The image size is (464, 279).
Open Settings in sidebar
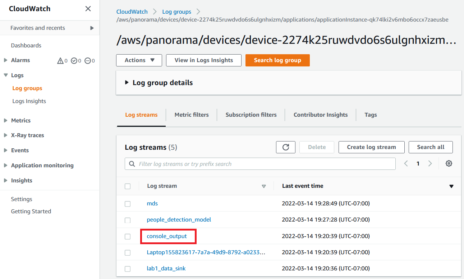point(22,199)
